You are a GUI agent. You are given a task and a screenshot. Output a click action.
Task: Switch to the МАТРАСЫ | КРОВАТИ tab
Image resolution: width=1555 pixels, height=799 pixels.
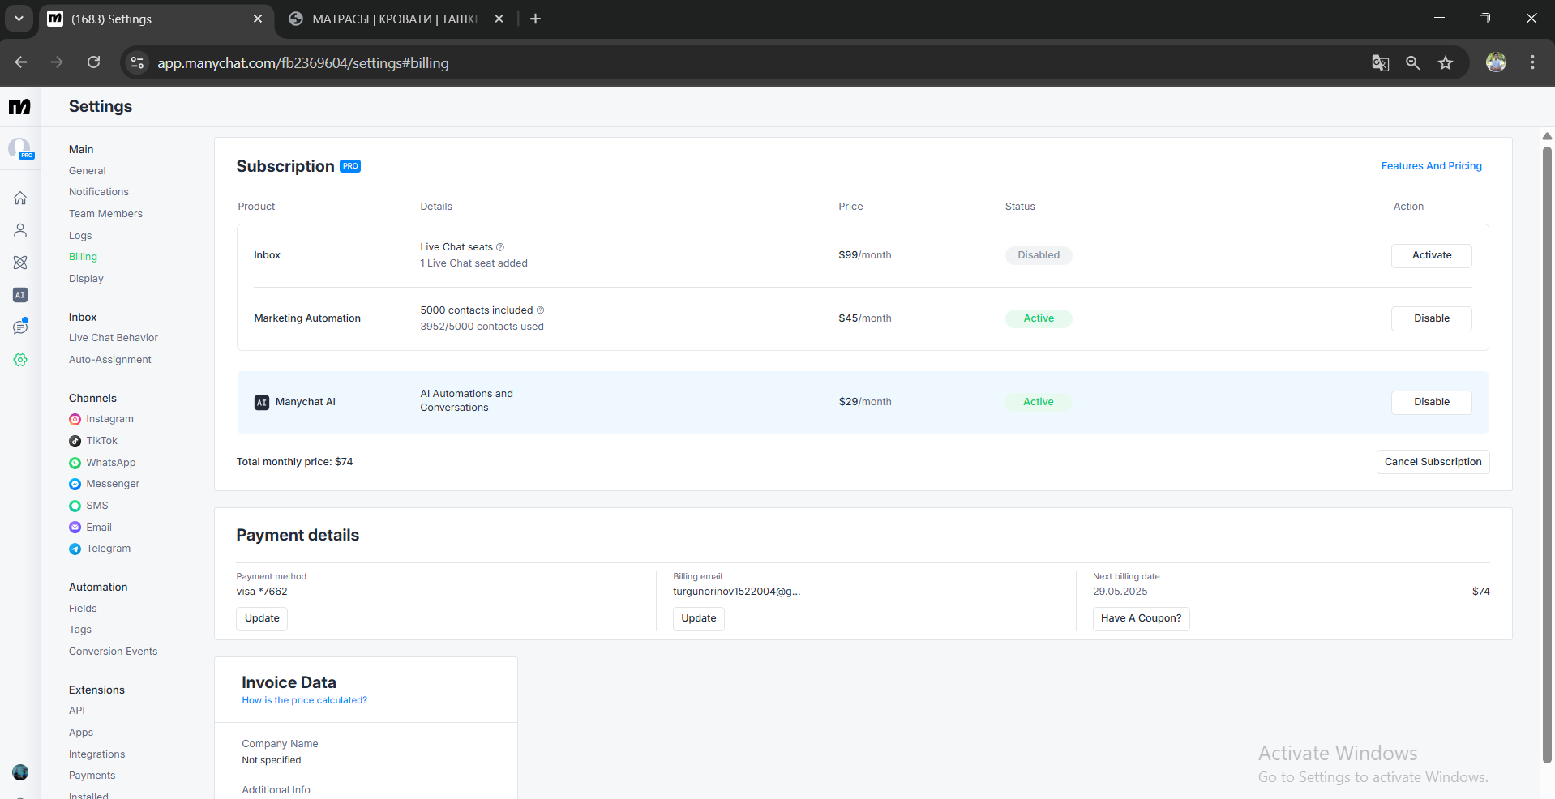396,19
